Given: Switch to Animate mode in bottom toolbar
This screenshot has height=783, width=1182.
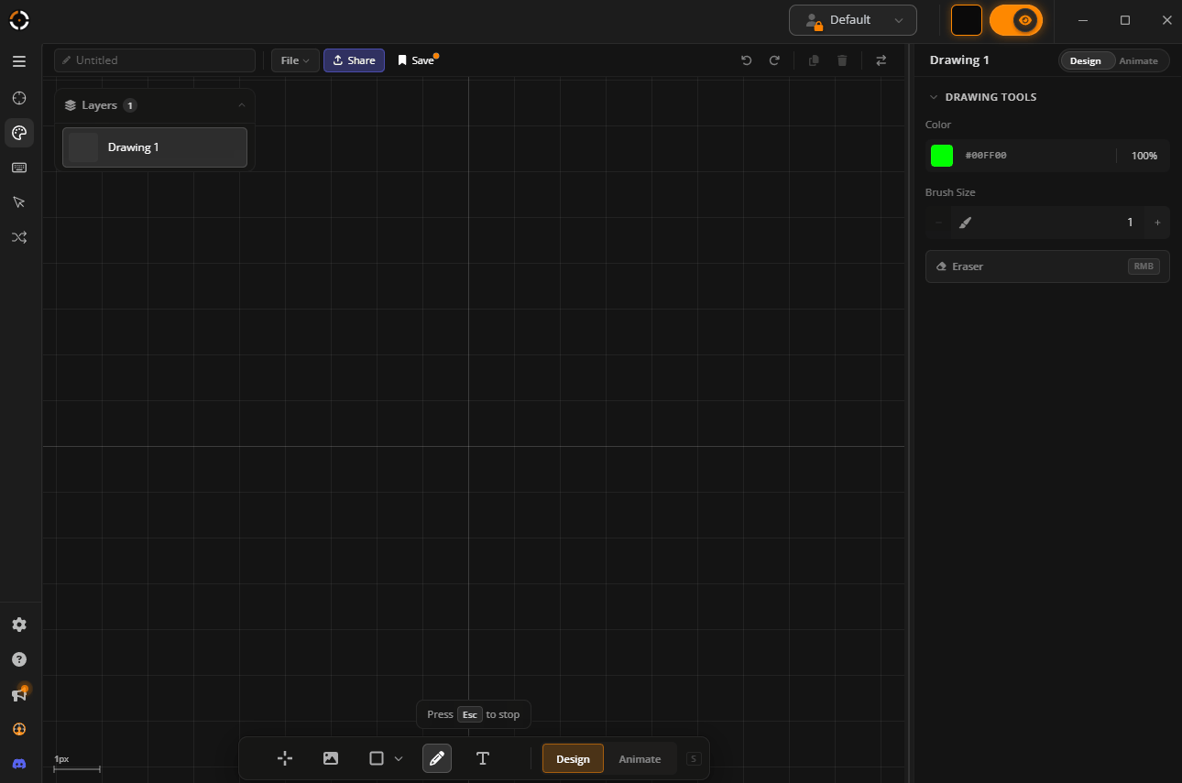Looking at the screenshot, I should tap(640, 759).
